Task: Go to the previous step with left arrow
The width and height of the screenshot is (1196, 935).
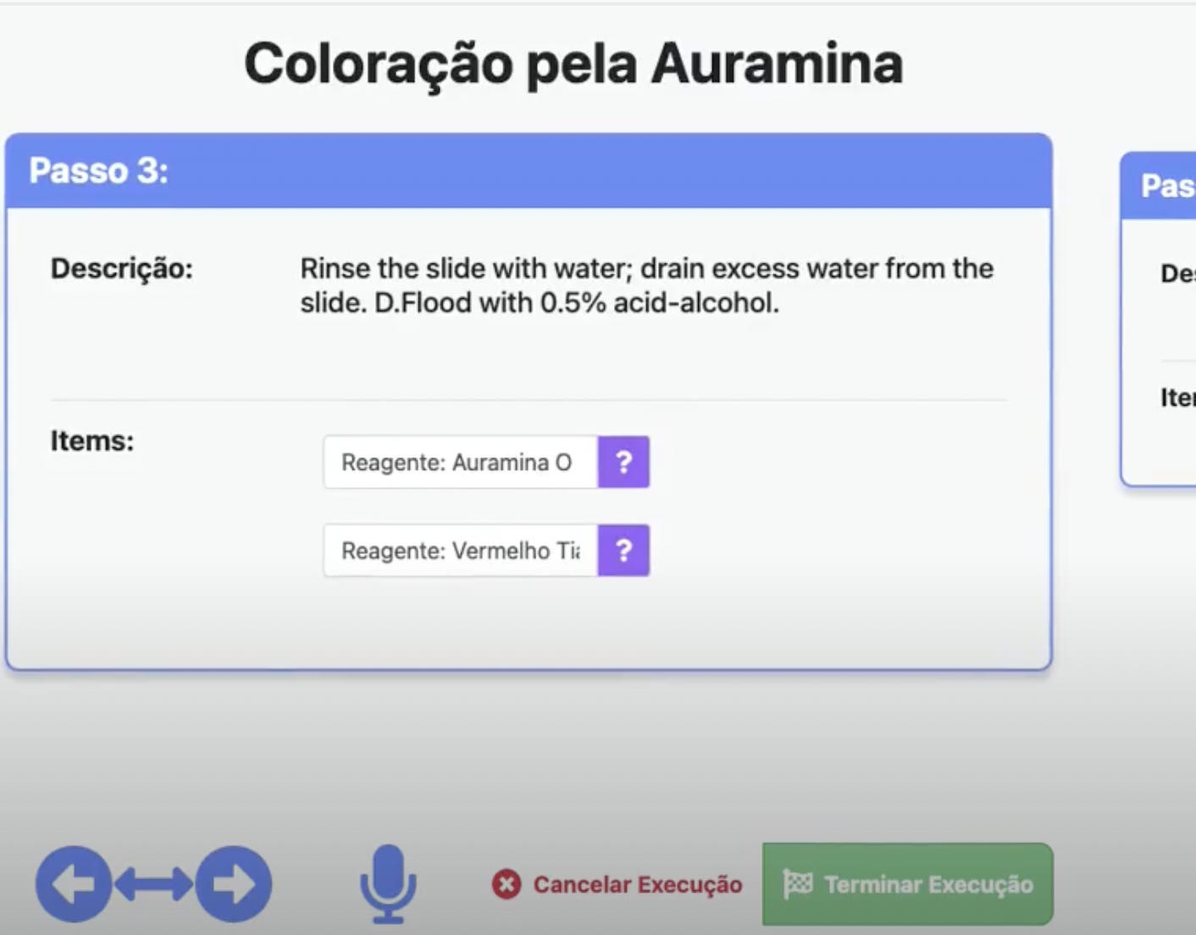Action: pyautogui.click(x=73, y=884)
